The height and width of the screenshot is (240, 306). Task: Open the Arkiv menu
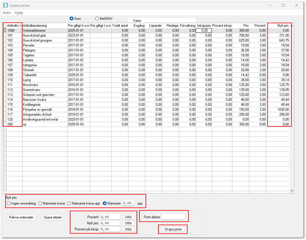7,13
